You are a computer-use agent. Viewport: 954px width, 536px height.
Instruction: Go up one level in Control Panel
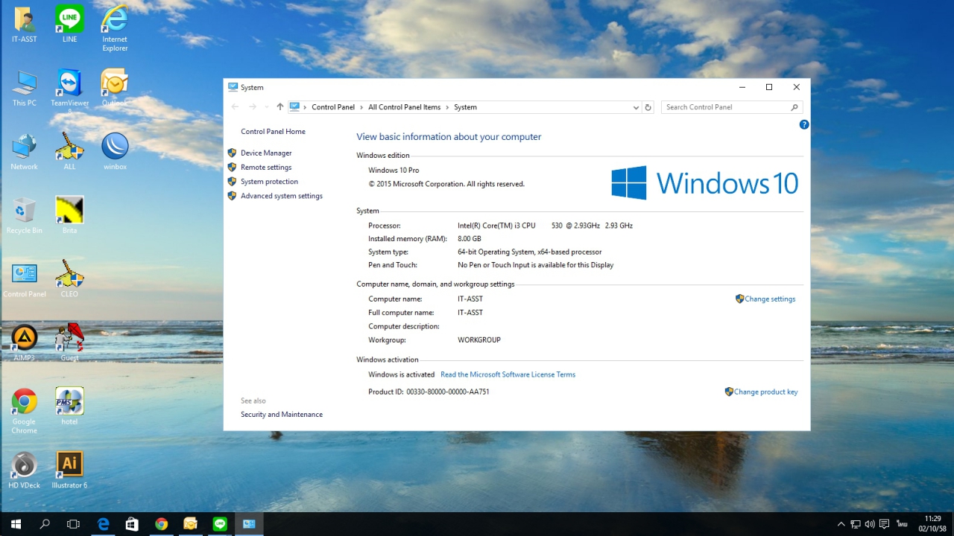(280, 107)
